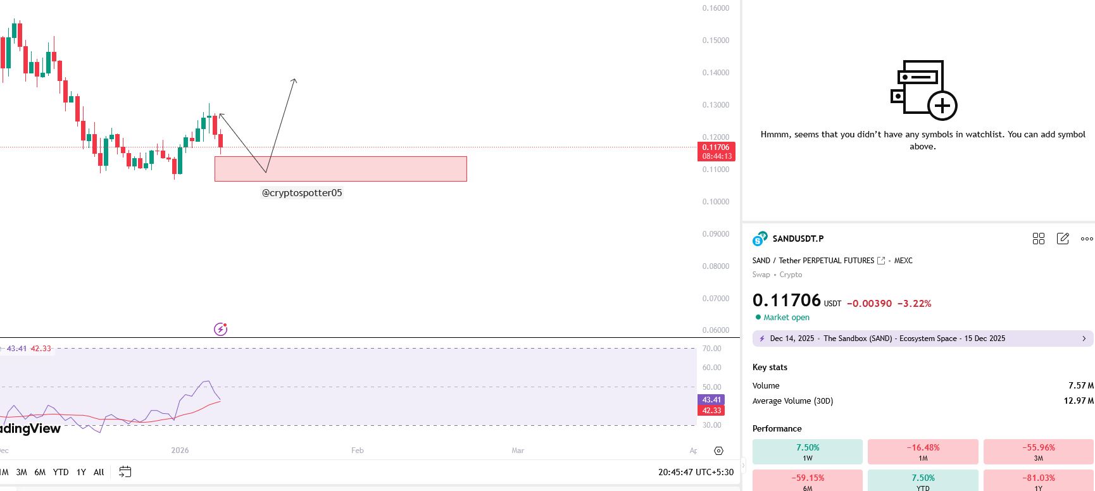Click the MEXC exchange label
The image size is (1095, 491).
[x=903, y=261]
